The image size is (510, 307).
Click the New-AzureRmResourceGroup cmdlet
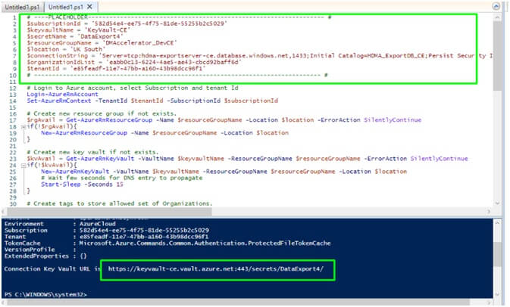click(84, 133)
